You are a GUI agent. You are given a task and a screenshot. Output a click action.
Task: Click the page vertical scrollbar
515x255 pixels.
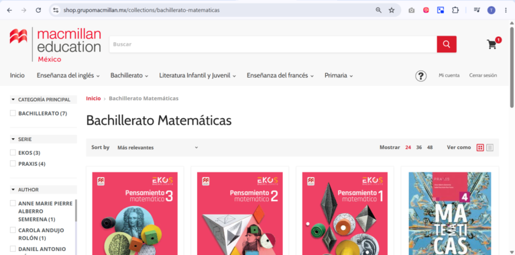coord(512,66)
